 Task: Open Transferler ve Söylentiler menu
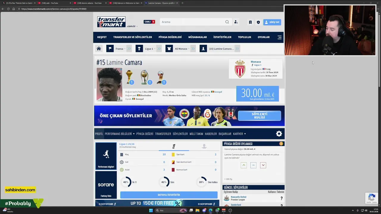(132, 37)
